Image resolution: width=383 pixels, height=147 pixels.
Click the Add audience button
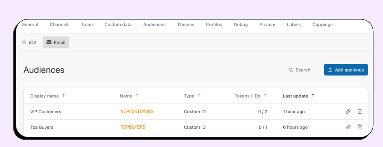(x=346, y=70)
